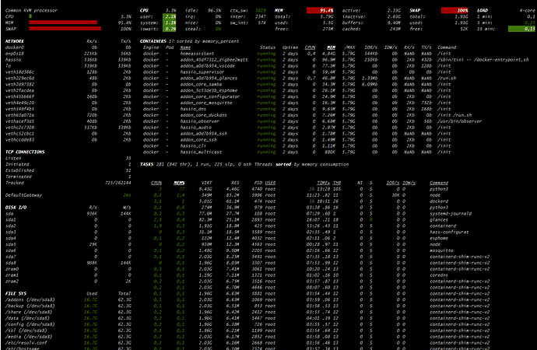The image size is (537, 350).
Task: Select the vethc2c7308 interface row
Action: [68, 128]
